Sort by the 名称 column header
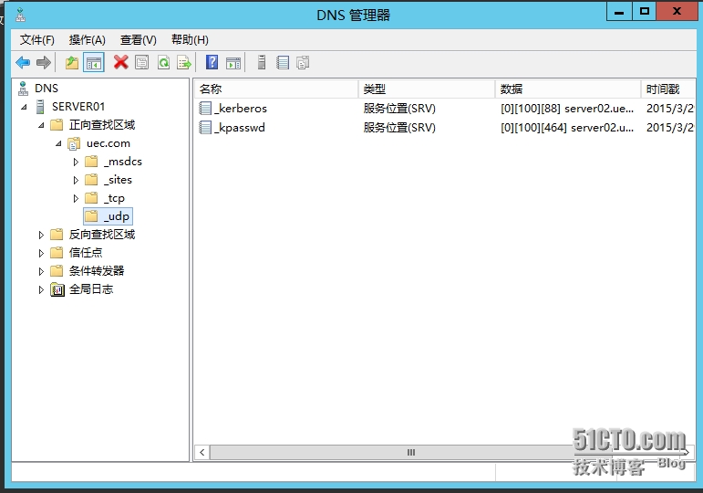Image resolution: width=703 pixels, height=493 pixels. coord(276,89)
